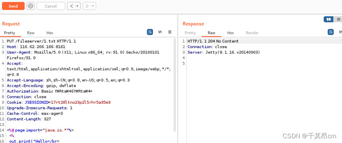Image resolution: width=342 pixels, height=143 pixels.
Task: Select side-by-side split layout icon
Action: (x=329, y=19)
